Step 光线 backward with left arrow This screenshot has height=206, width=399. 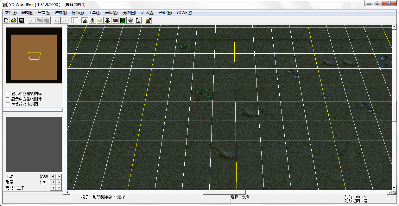point(53,188)
